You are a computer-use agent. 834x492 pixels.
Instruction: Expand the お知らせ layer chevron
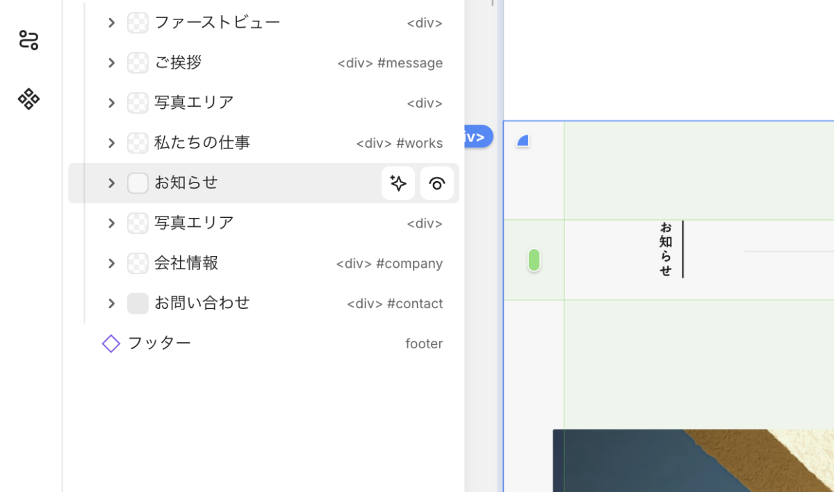coord(111,183)
